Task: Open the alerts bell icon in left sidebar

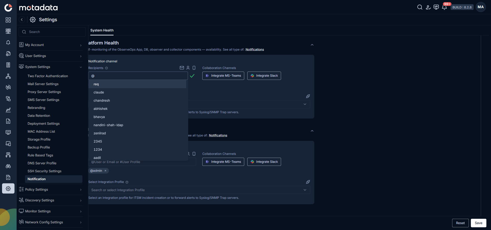Action: [8, 42]
